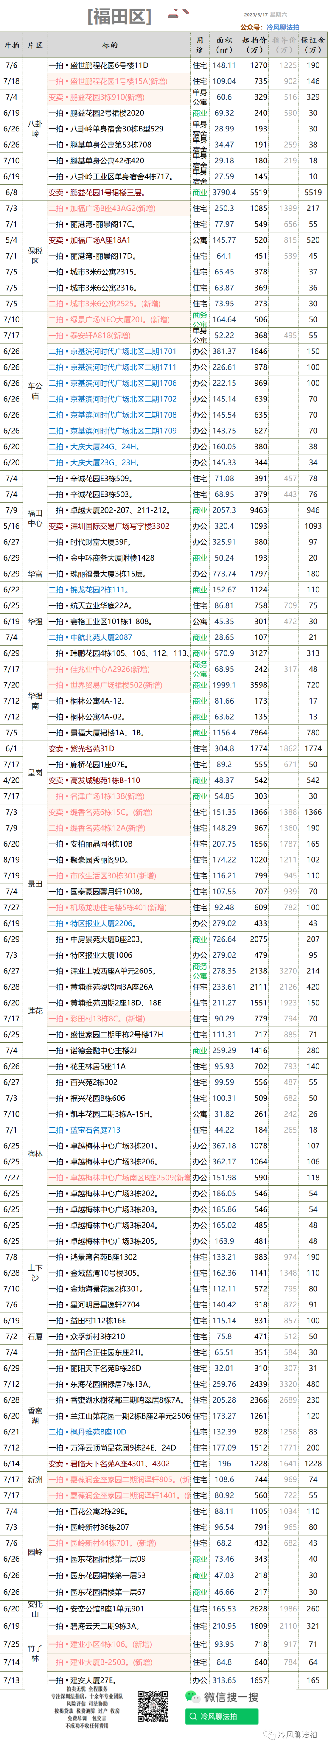Click the row 丽港湾-丽景阁17D

(x=164, y=256)
